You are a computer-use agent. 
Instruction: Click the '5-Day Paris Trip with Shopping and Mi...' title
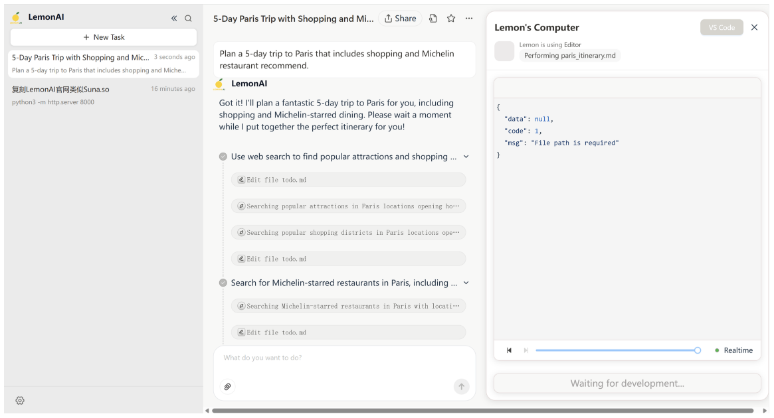point(293,19)
